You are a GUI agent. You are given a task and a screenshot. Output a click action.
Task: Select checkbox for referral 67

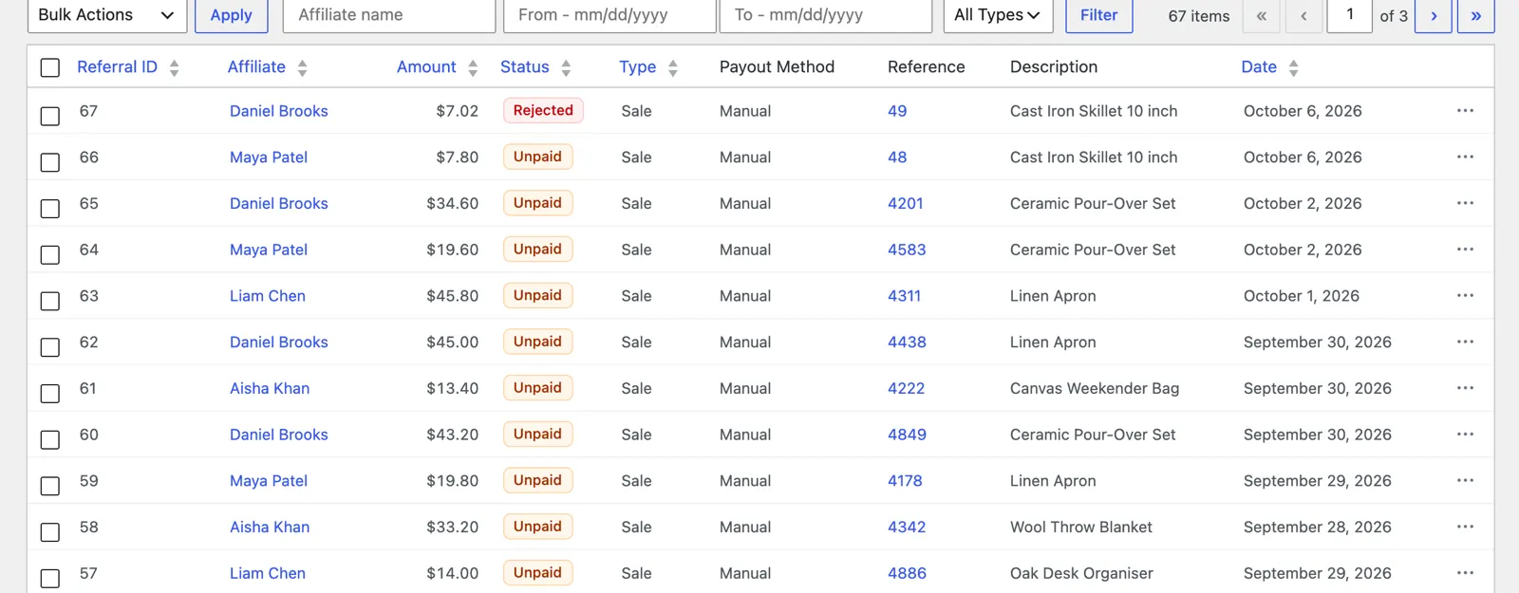50,116
